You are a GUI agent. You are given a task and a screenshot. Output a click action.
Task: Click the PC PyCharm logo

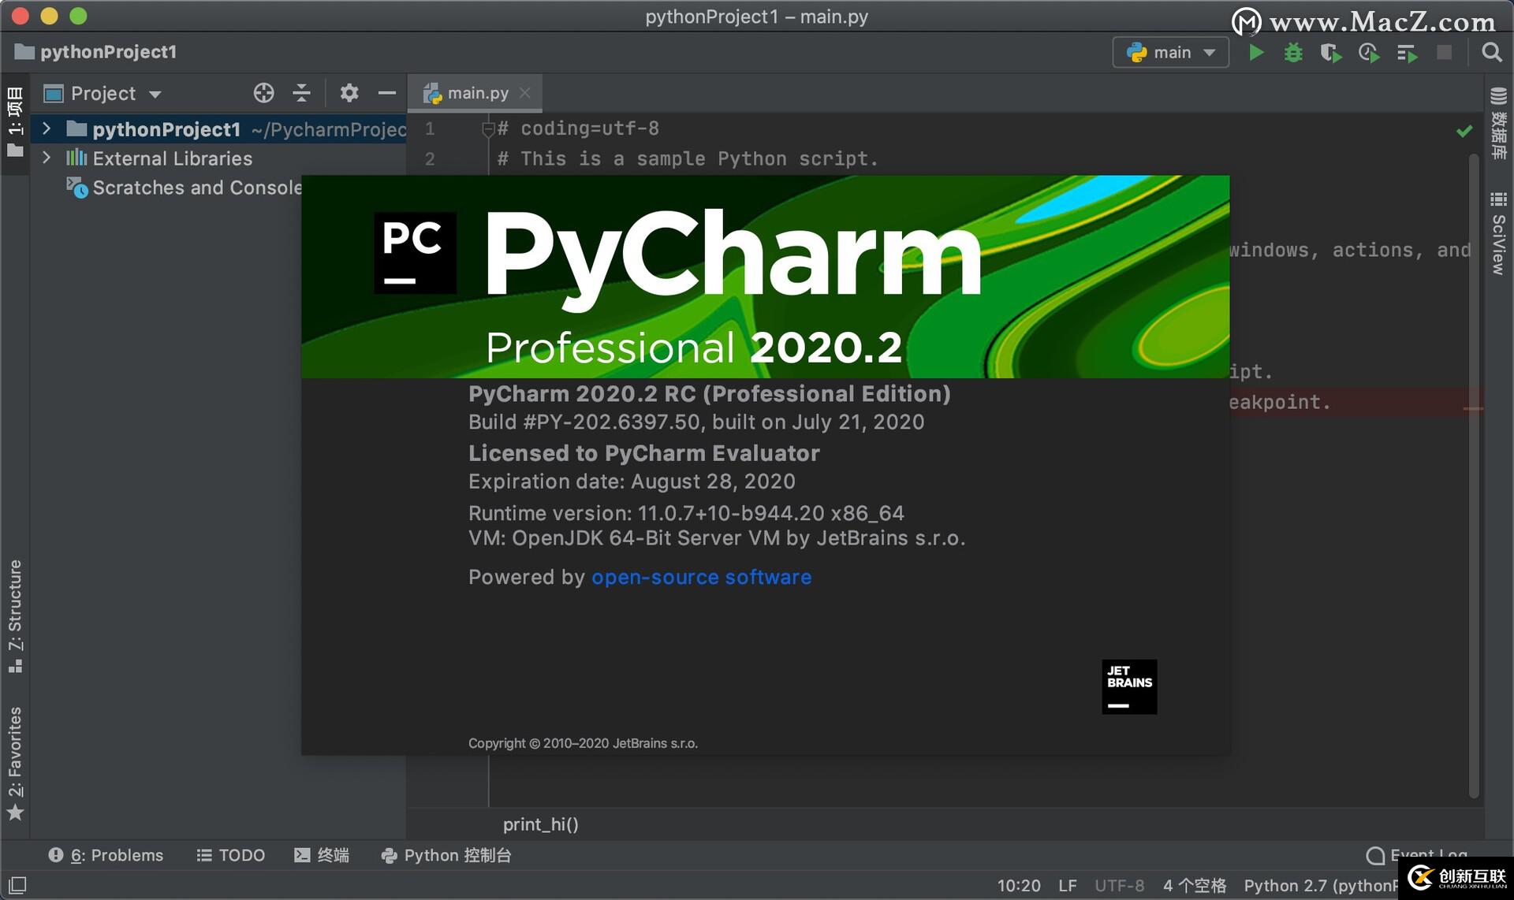pos(415,252)
